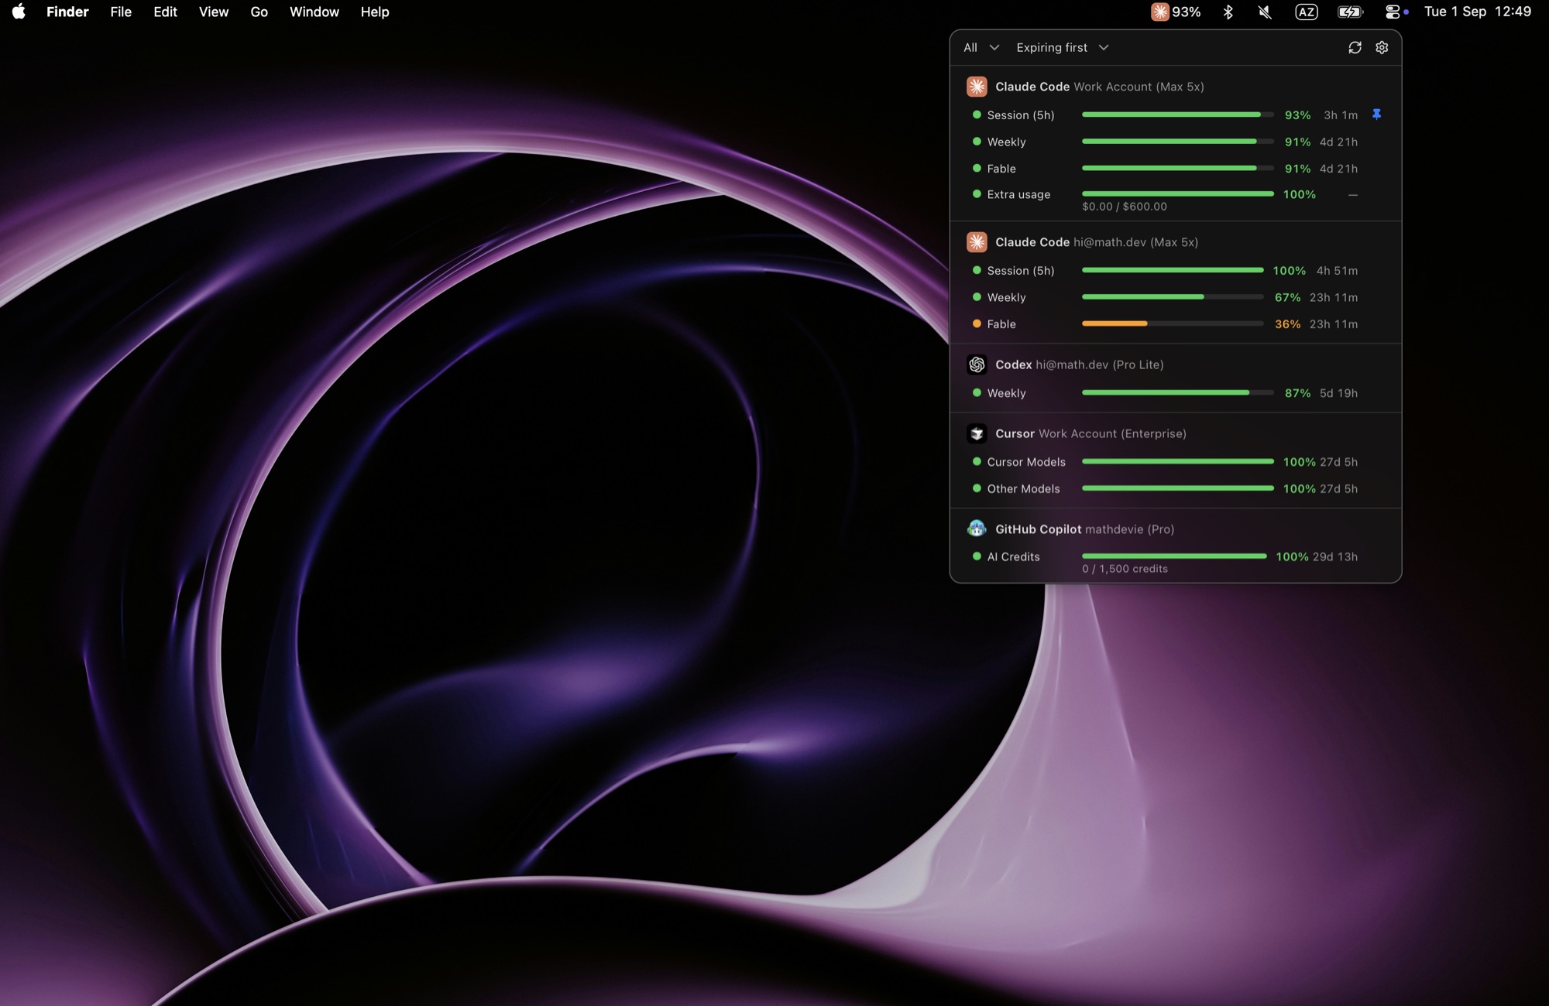Open the Window menu
Image resolution: width=1549 pixels, height=1006 pixels.
click(314, 12)
